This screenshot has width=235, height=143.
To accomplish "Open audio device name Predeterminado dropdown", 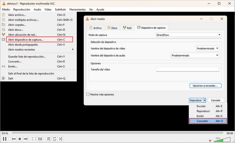I will pyautogui.click(x=195, y=56).
